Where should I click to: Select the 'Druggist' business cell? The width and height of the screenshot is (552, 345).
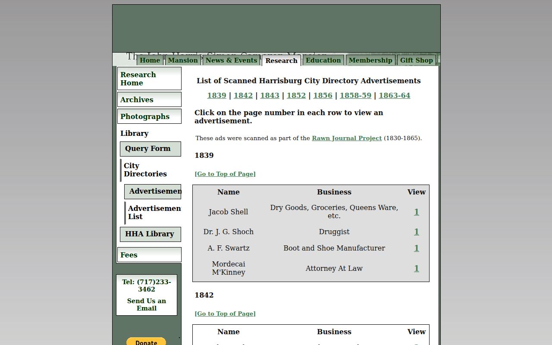(334, 232)
